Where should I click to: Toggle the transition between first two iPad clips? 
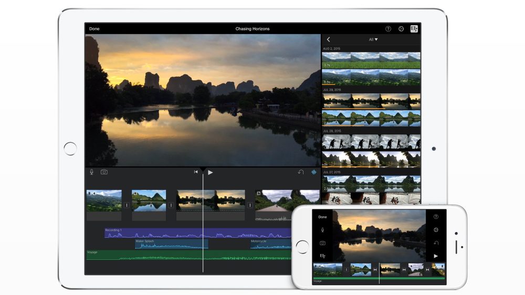pyautogui.click(x=127, y=205)
